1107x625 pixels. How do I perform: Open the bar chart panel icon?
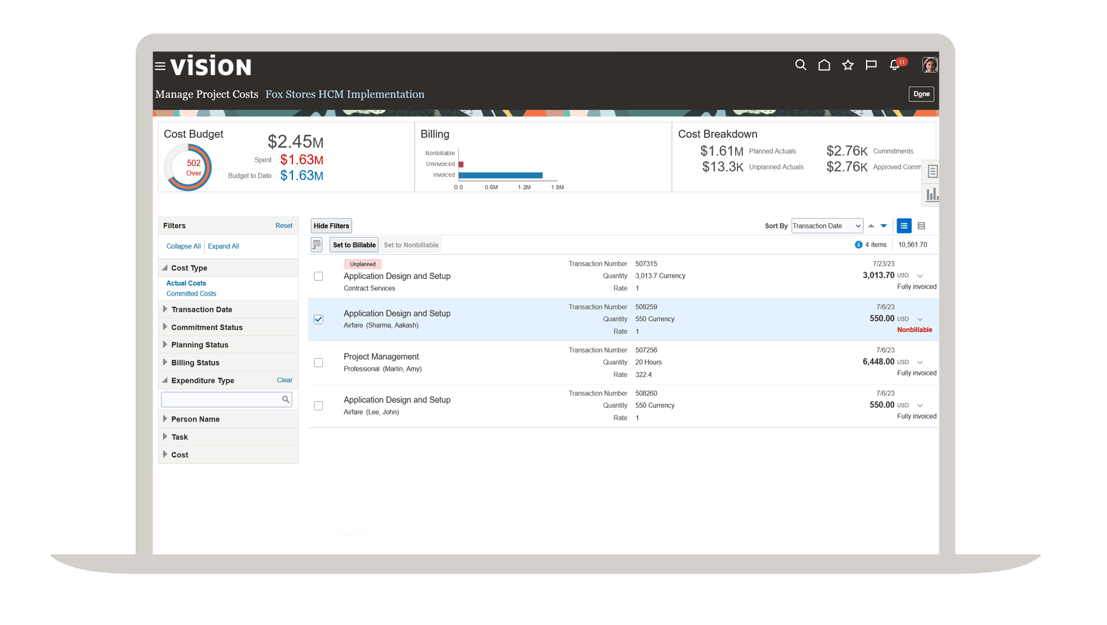pos(932,195)
